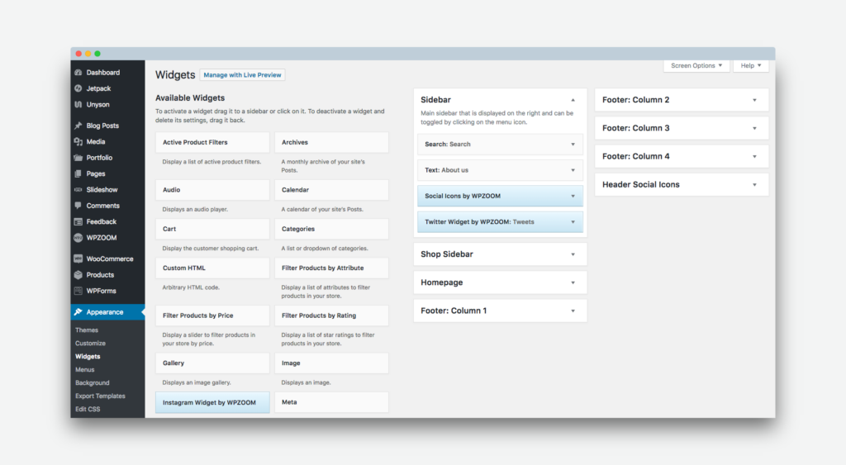Click the Feedback icon in sidebar
The height and width of the screenshot is (465, 846).
click(78, 221)
